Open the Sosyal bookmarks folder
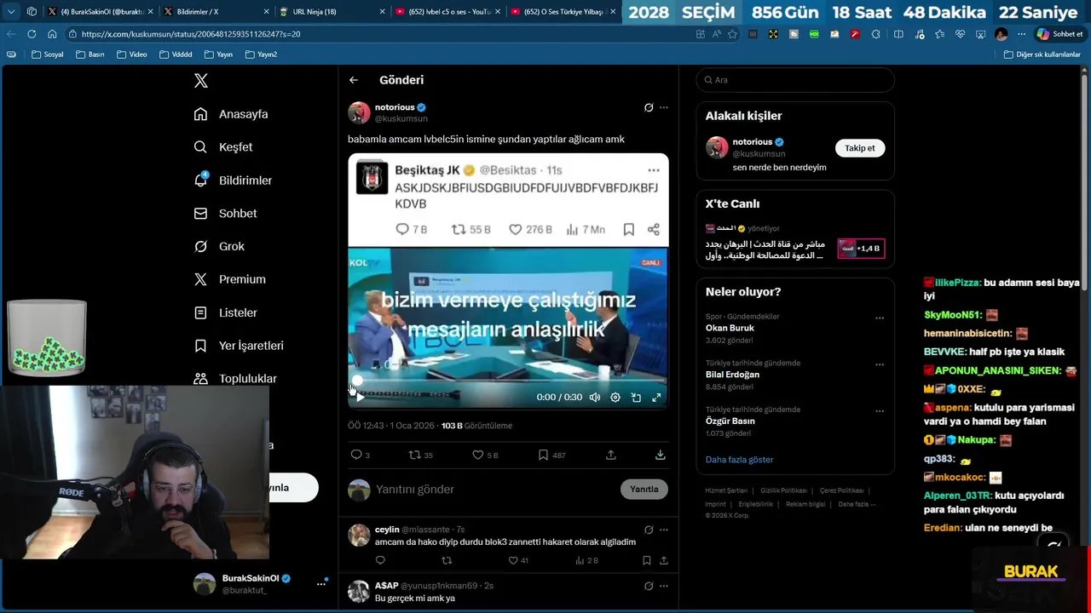Screen dimensions: 1091x613 coord(47,54)
